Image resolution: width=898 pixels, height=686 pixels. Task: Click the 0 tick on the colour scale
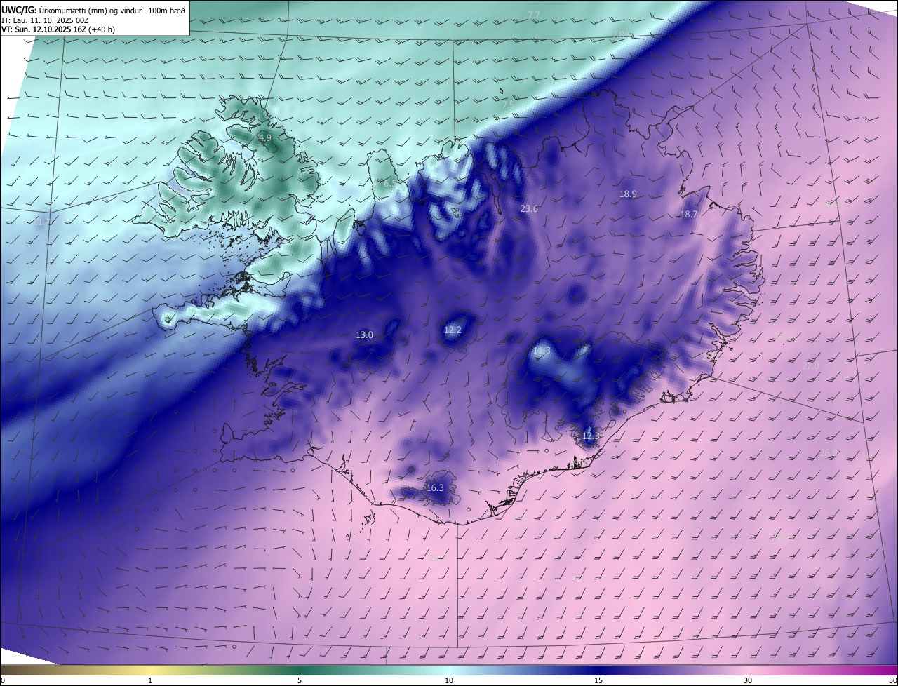point(3,680)
